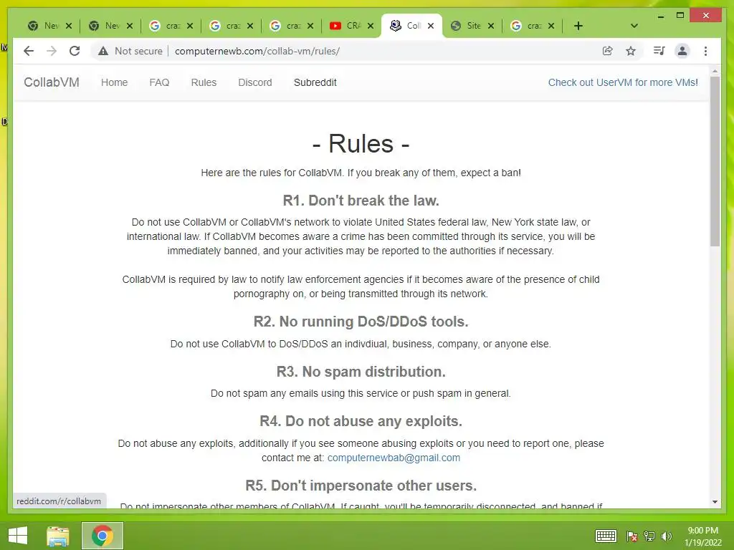
Task: Close the YouTube CRA tab
Action: click(371, 26)
